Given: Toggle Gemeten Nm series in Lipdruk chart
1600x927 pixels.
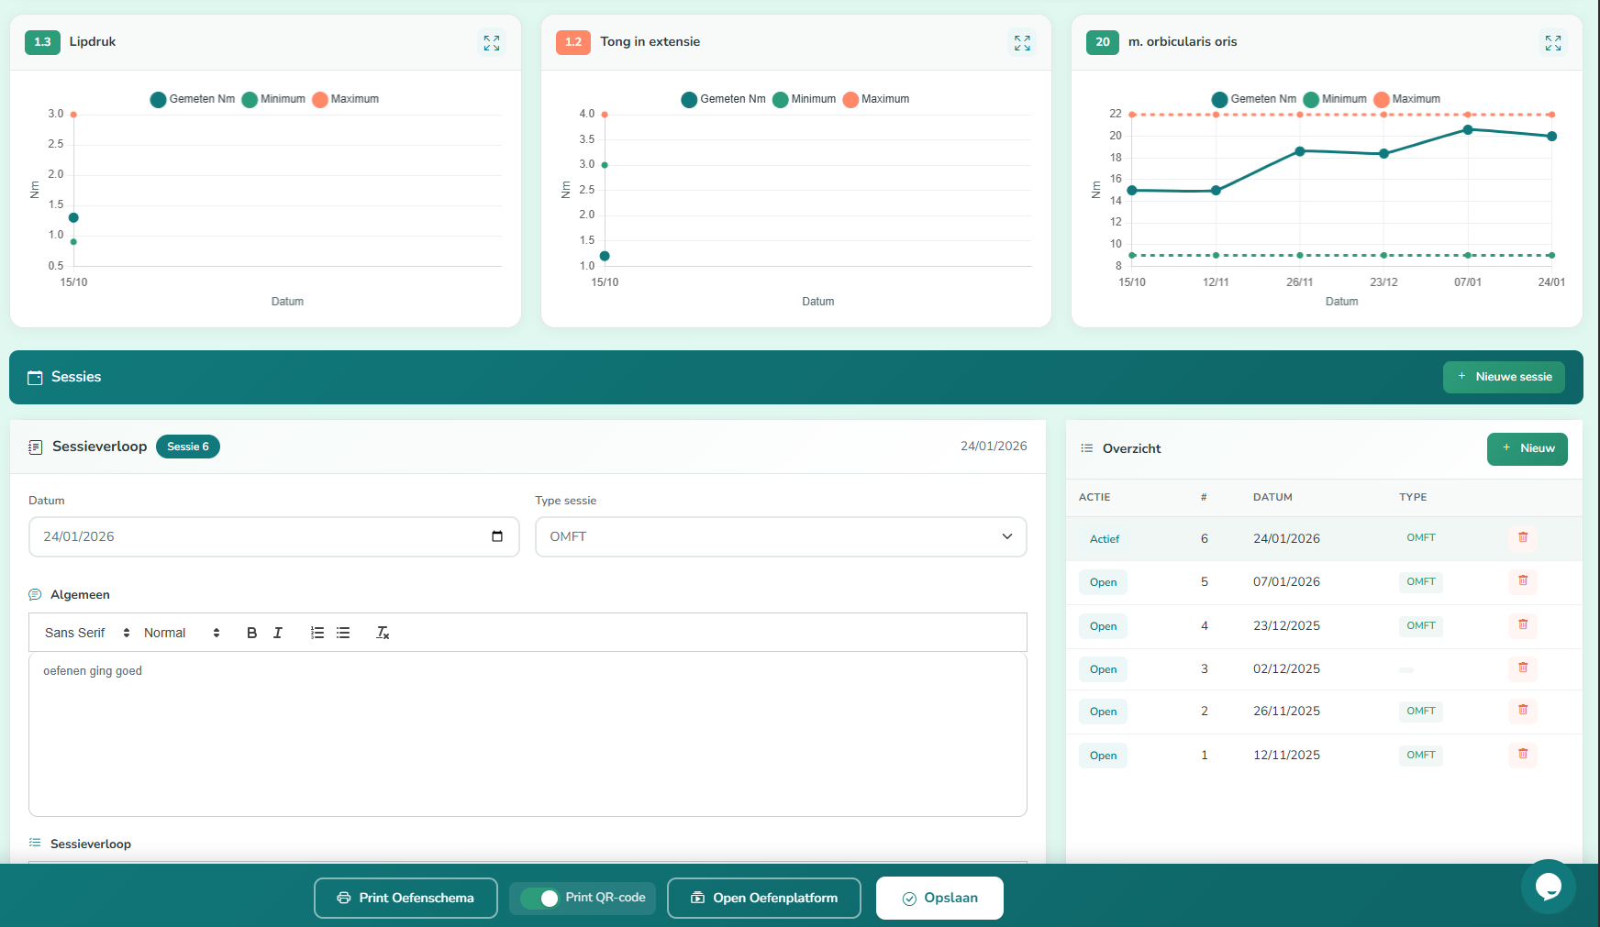Looking at the screenshot, I should click(193, 99).
